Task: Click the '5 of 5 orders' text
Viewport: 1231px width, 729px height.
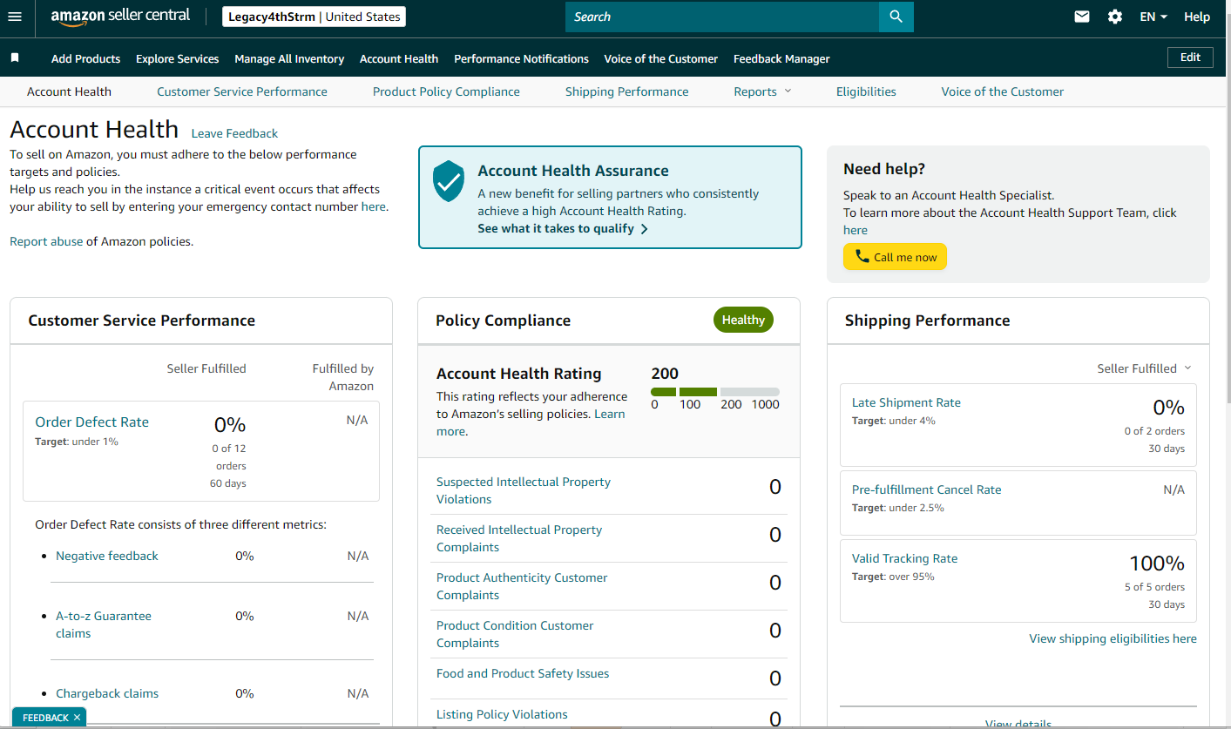Action: 1154,587
